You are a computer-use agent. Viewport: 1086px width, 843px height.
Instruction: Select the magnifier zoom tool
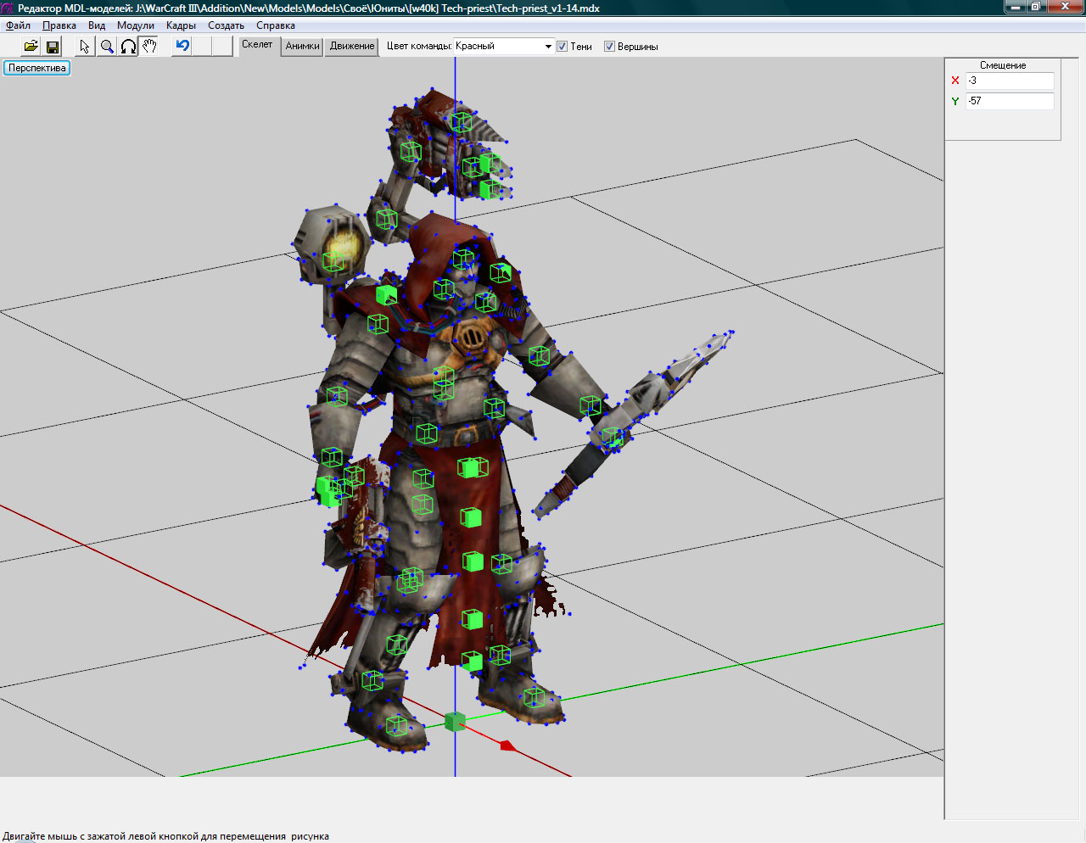click(107, 46)
